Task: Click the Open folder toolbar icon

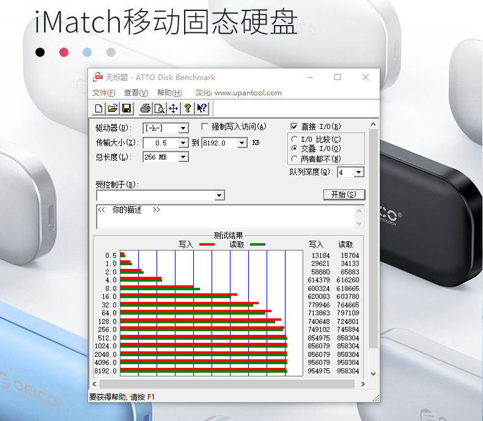Action: click(x=112, y=108)
